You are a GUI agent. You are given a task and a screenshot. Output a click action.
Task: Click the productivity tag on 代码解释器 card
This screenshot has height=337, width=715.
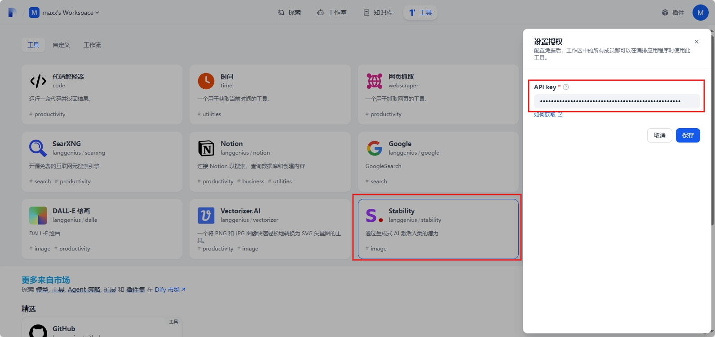[x=47, y=114]
